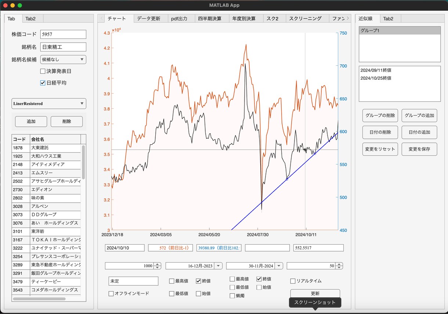The height and width of the screenshot is (314, 448).
Task: Uncheck the 日経平均 checkbox
Action: [43, 83]
